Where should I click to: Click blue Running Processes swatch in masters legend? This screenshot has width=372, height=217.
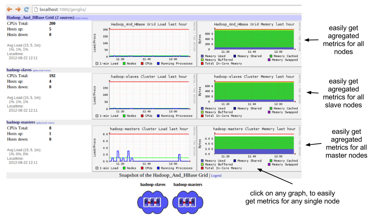[158, 168]
